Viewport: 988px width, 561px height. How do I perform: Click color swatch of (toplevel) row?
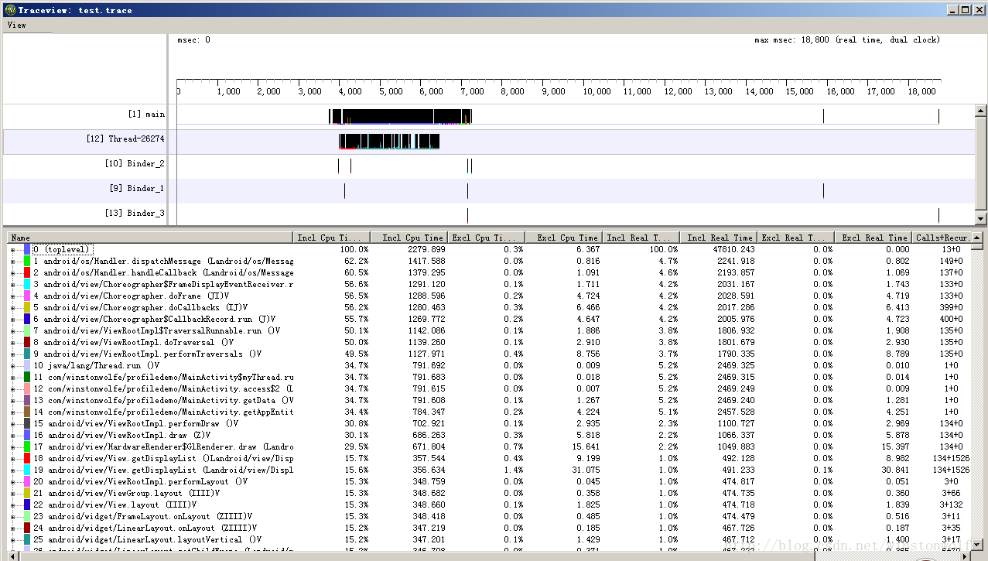(27, 250)
